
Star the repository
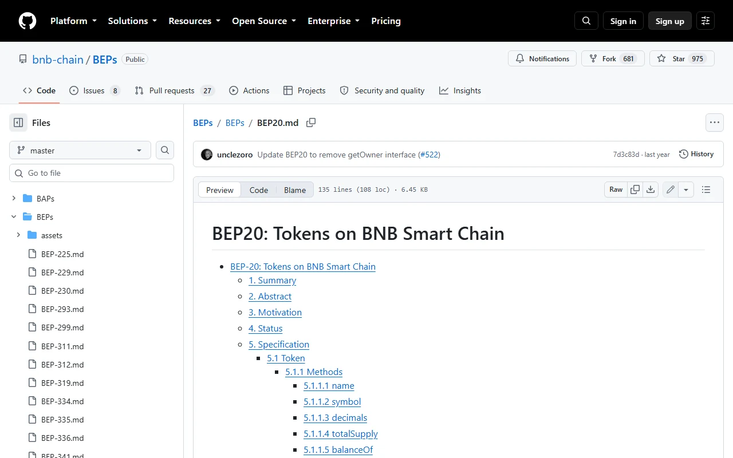point(681,59)
